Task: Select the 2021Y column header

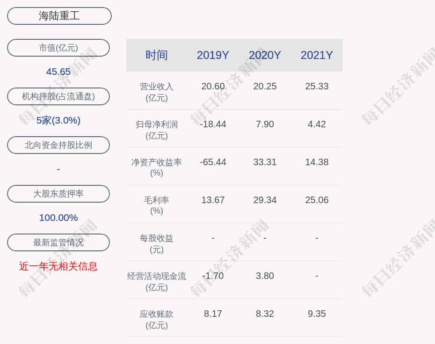Action: pos(317,55)
